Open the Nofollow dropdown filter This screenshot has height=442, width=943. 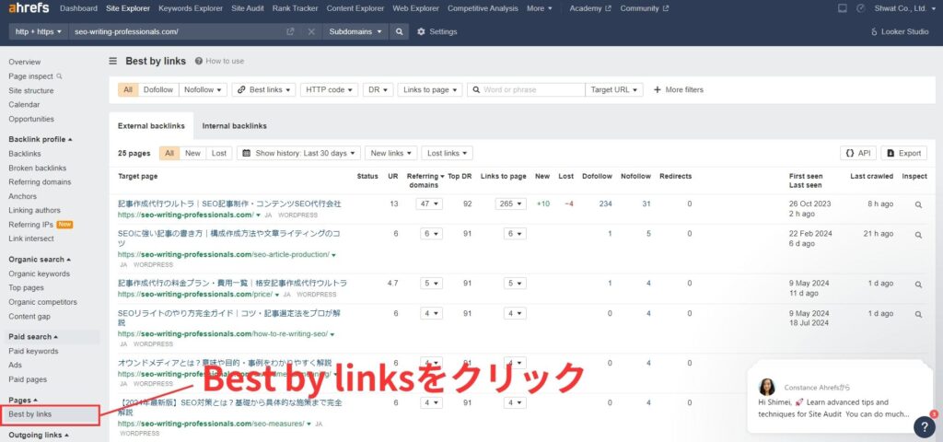point(202,89)
